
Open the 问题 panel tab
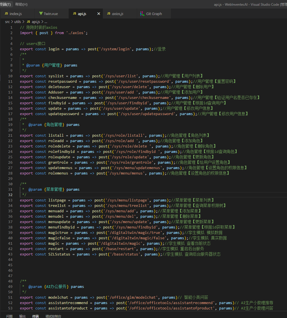click(x=9, y=316)
